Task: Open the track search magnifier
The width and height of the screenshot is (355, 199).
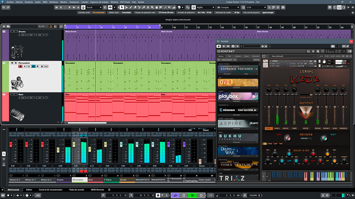Action: (x=61, y=27)
